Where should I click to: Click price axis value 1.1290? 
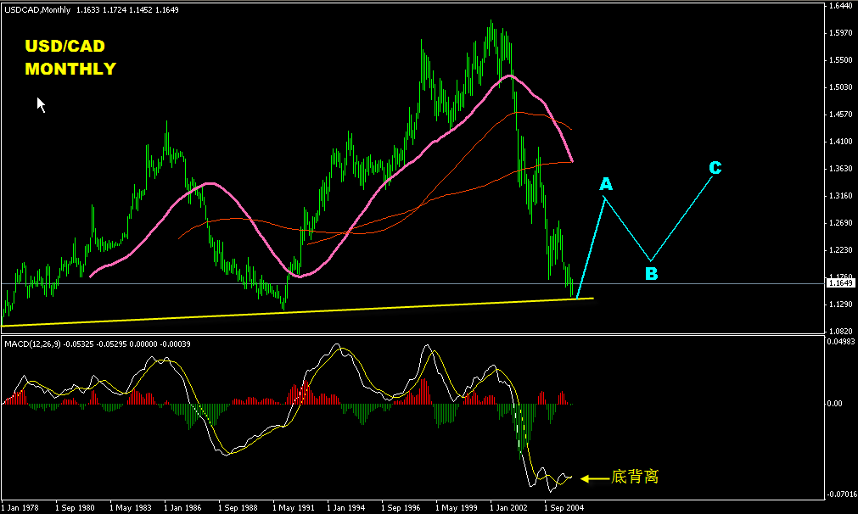(841, 304)
